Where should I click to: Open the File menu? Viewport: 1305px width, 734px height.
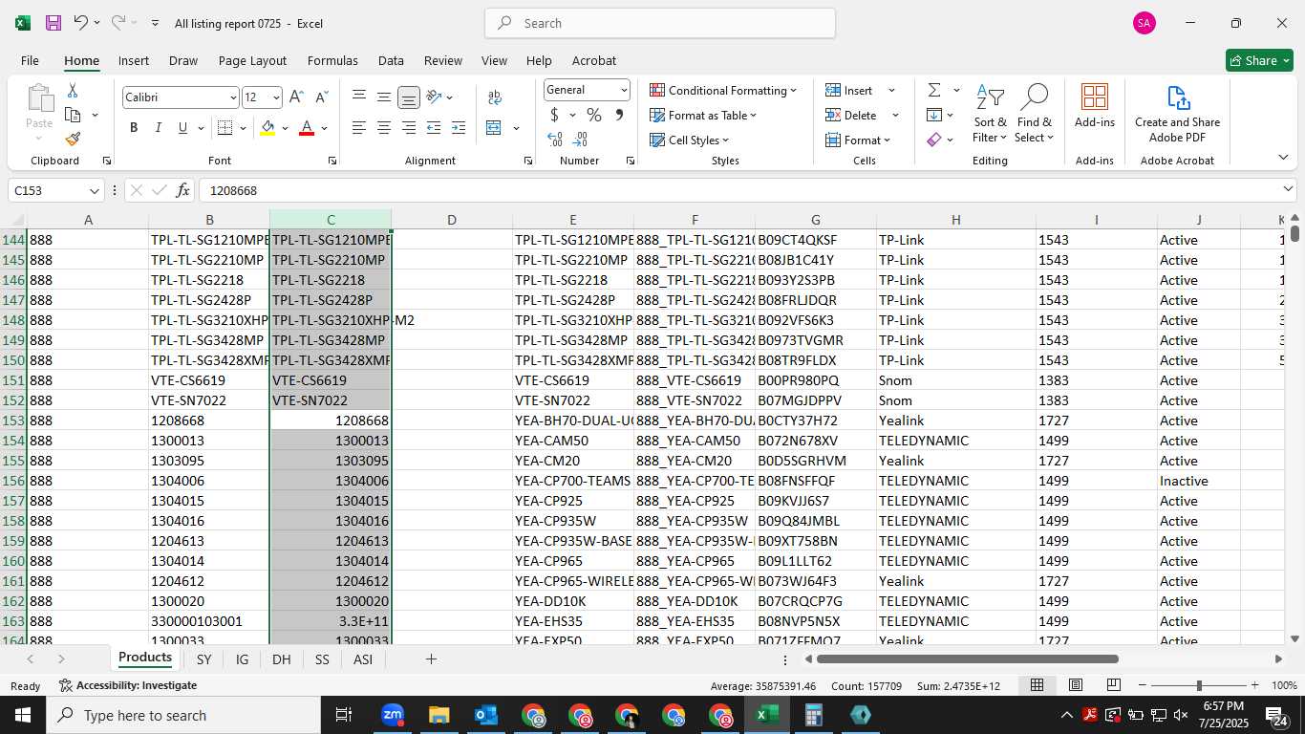pos(30,60)
